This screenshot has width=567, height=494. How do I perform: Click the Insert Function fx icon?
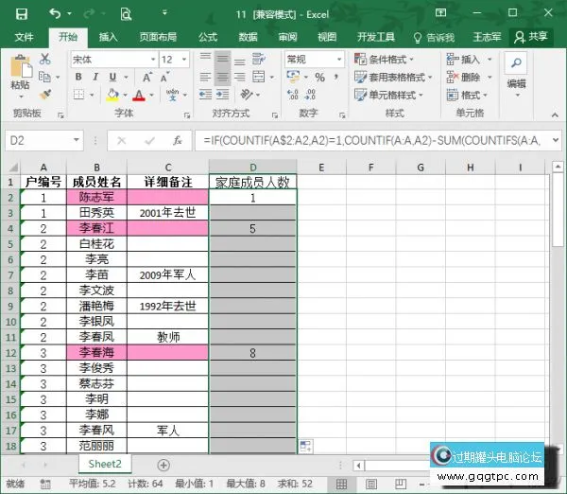coord(177,140)
